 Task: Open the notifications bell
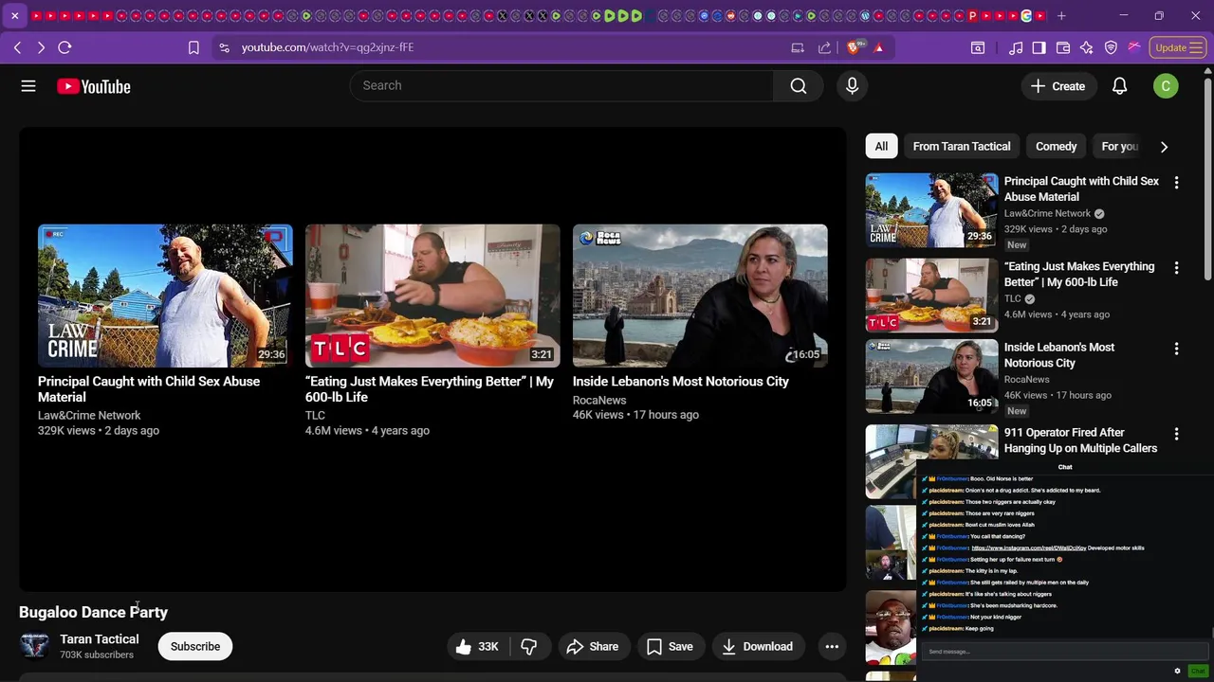[1119, 86]
